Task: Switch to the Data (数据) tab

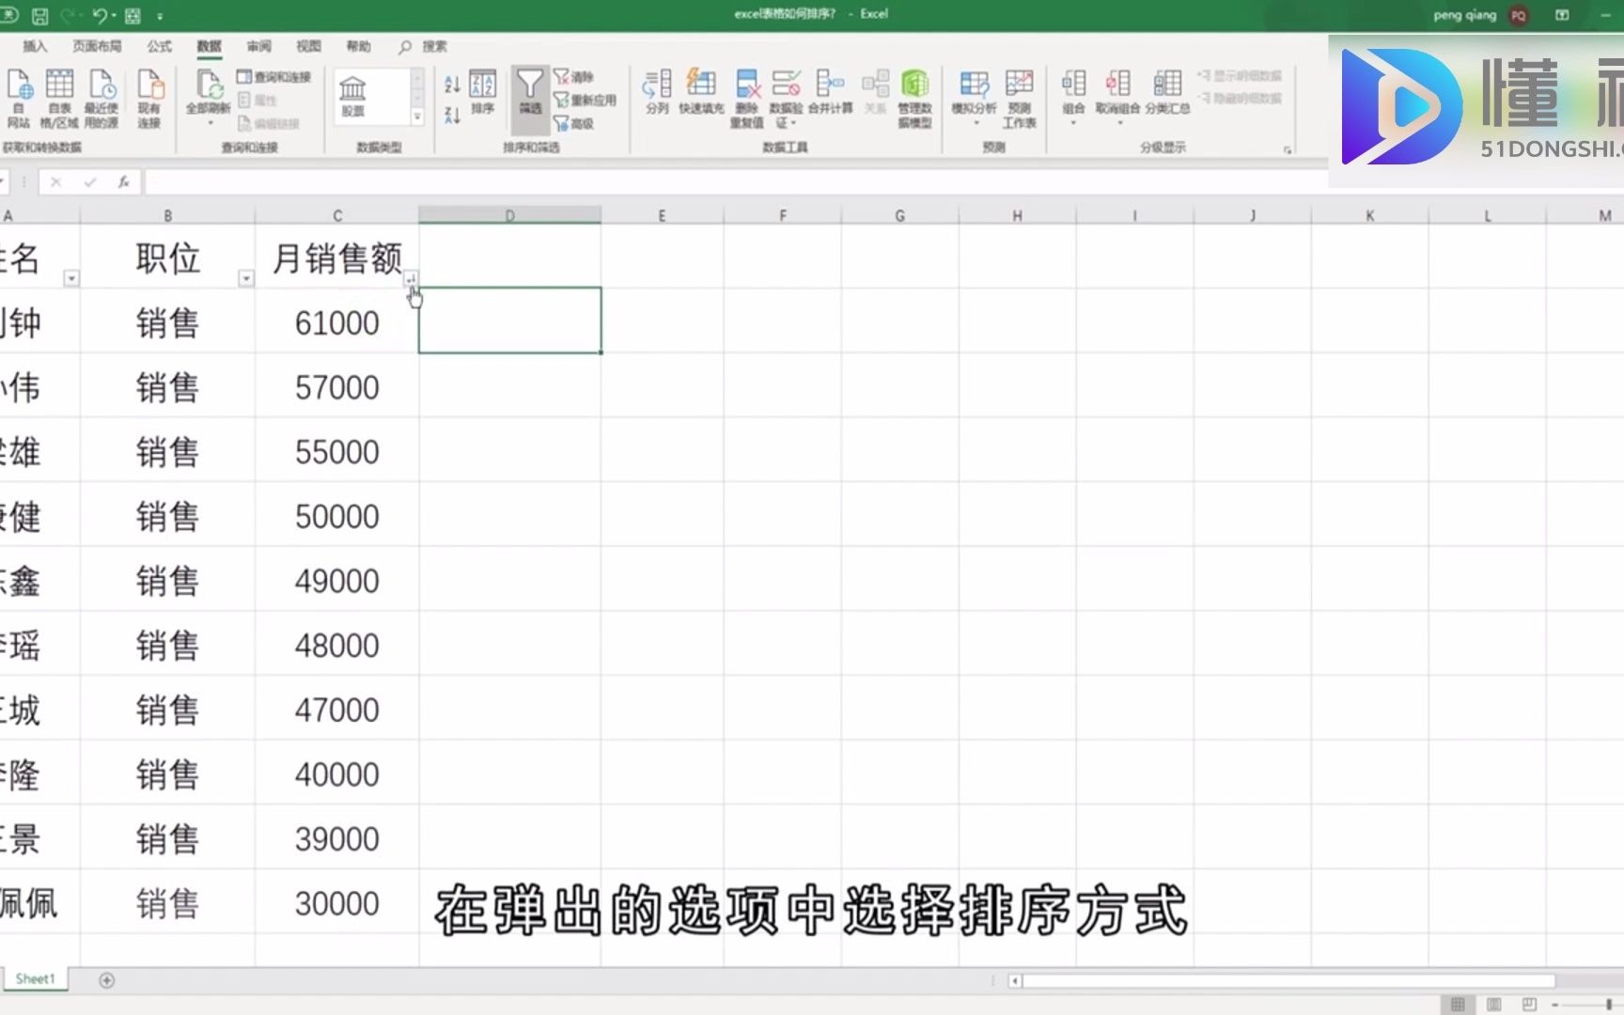Action: (209, 46)
